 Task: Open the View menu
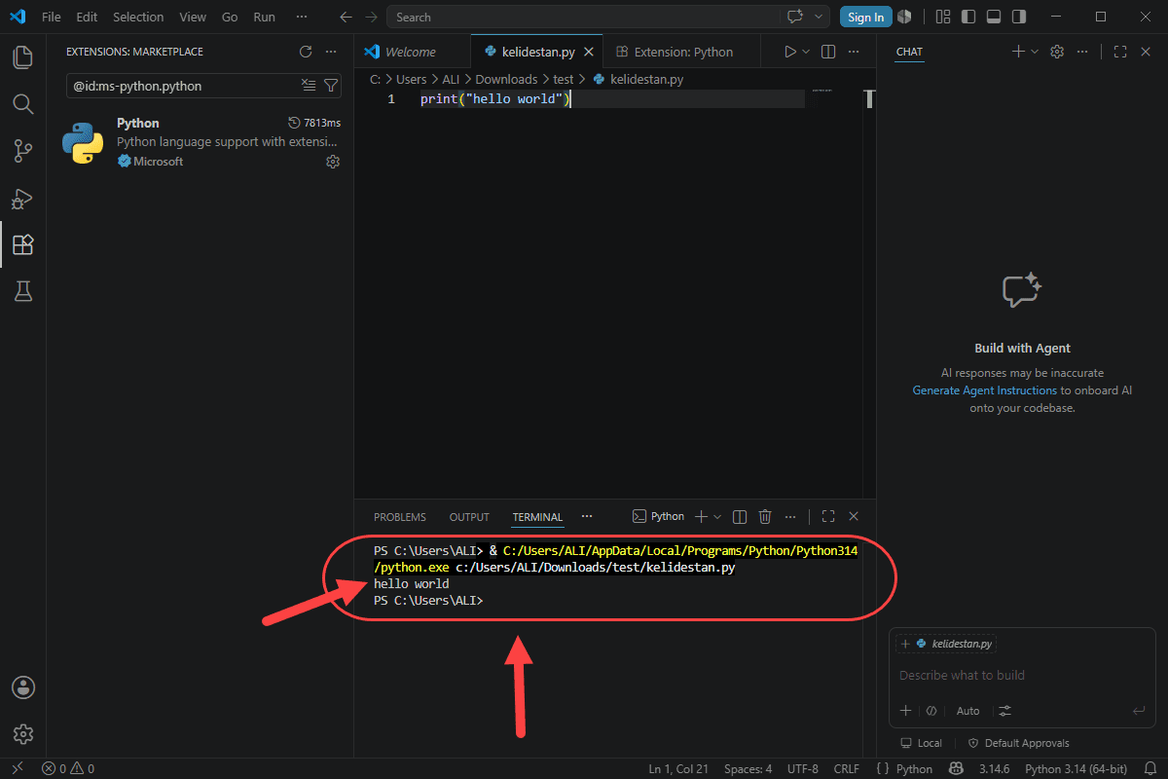click(x=193, y=17)
